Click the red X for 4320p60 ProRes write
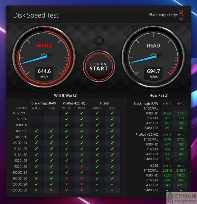Image resolution: width=197 pixels, height=204 pixels. point(66,167)
